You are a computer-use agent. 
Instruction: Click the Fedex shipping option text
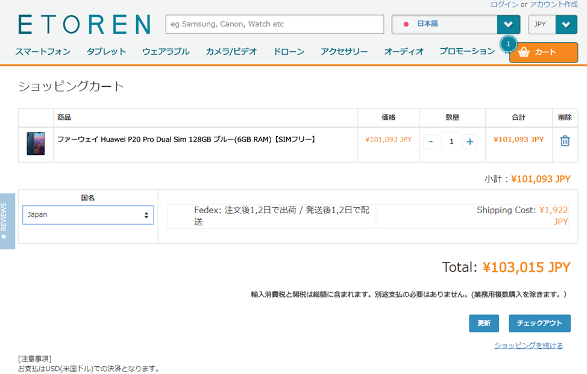pos(281,216)
